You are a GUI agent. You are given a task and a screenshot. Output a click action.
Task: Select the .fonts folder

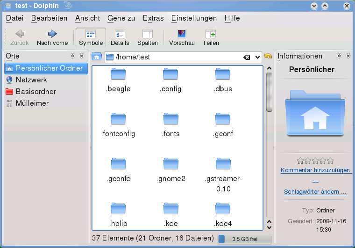point(170,125)
